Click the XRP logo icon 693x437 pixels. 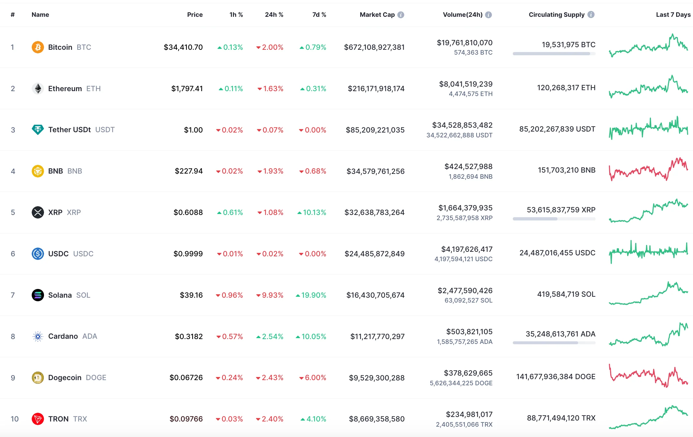click(38, 212)
